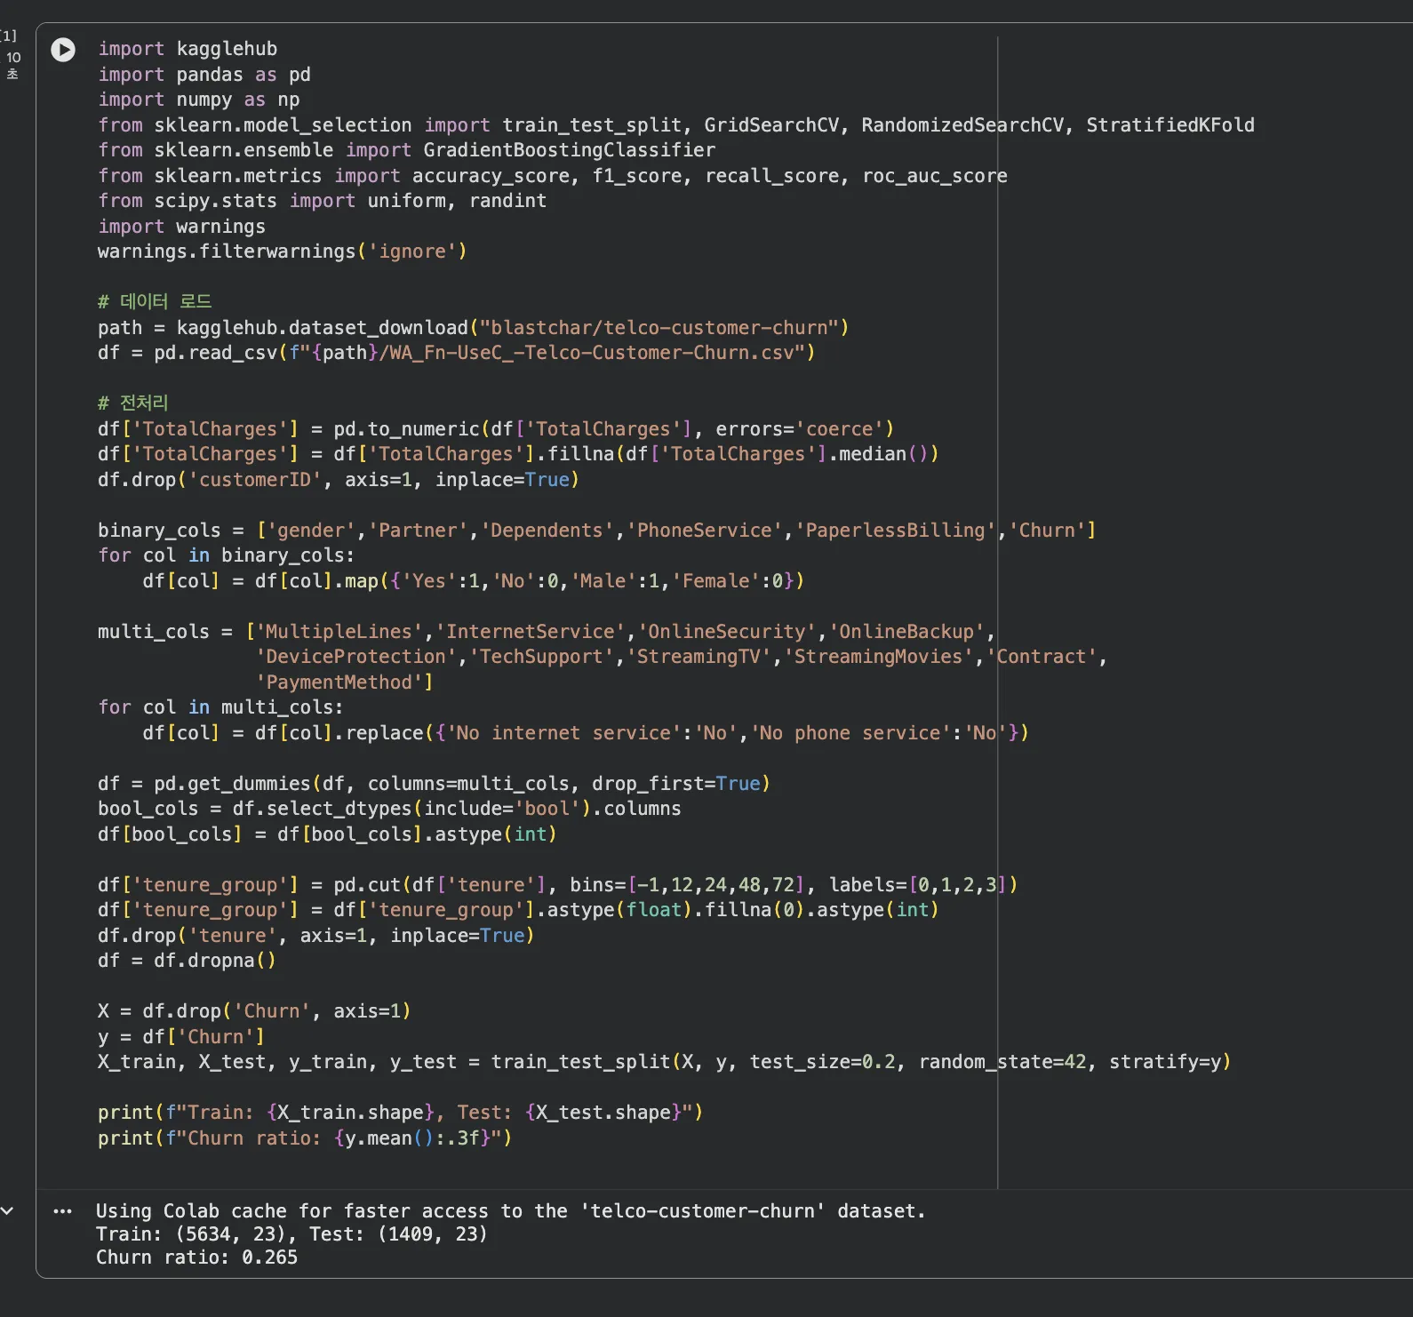Click the df.dropna() line

tap(187, 961)
